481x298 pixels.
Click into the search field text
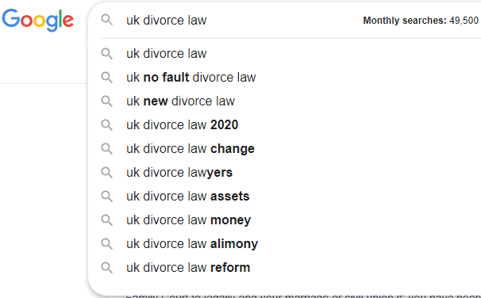pos(167,21)
